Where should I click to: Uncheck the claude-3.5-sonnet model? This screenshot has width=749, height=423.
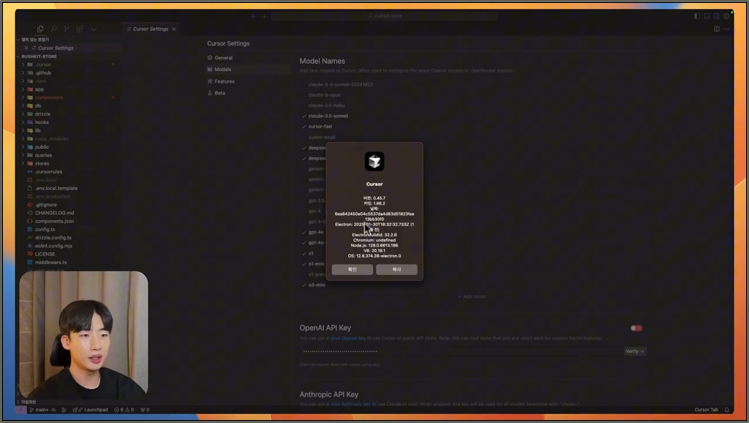[304, 116]
